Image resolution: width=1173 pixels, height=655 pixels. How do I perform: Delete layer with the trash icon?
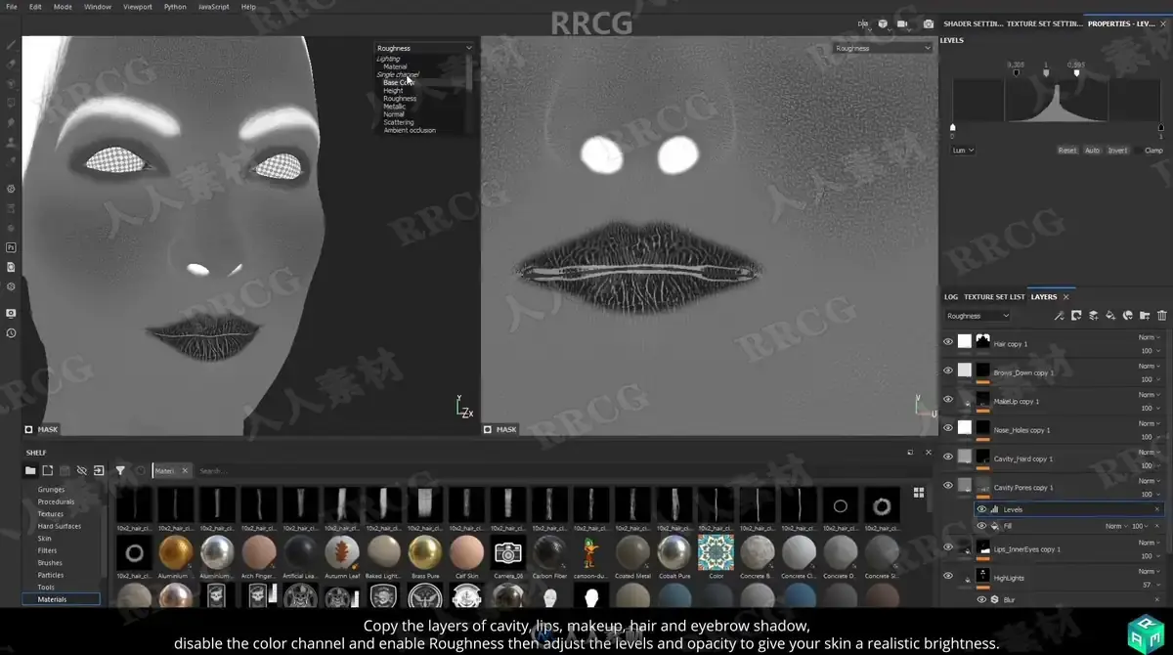(x=1161, y=316)
